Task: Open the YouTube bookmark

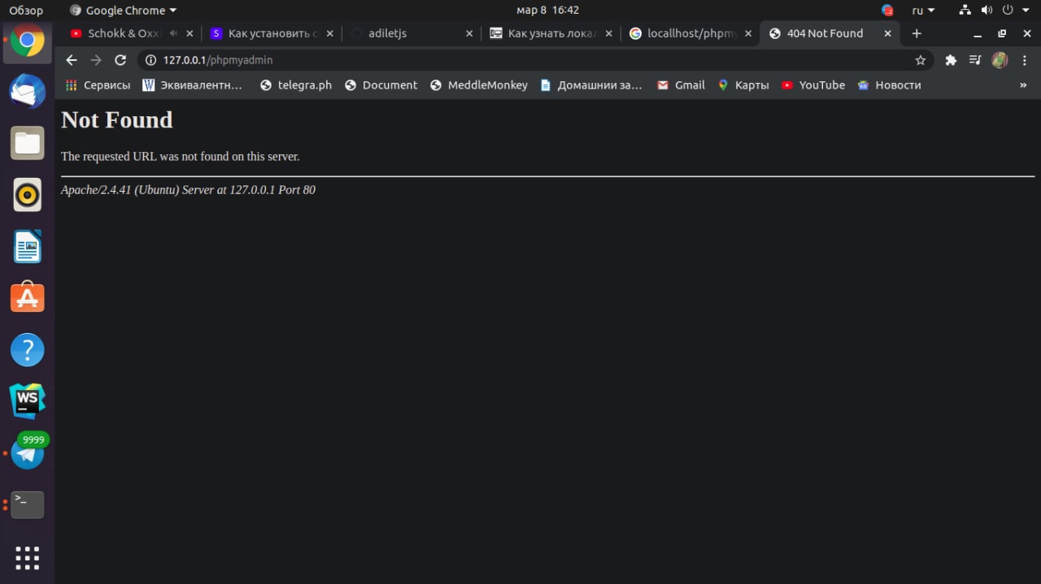Action: click(813, 85)
